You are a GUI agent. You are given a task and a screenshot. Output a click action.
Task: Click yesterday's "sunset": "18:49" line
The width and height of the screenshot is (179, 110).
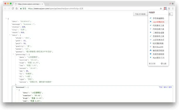click(28, 68)
